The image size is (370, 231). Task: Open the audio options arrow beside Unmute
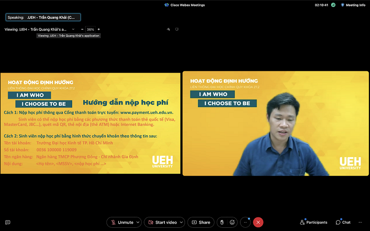point(138,222)
